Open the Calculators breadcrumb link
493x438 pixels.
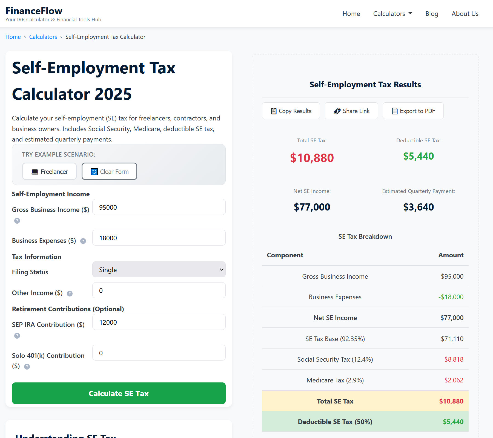point(43,37)
